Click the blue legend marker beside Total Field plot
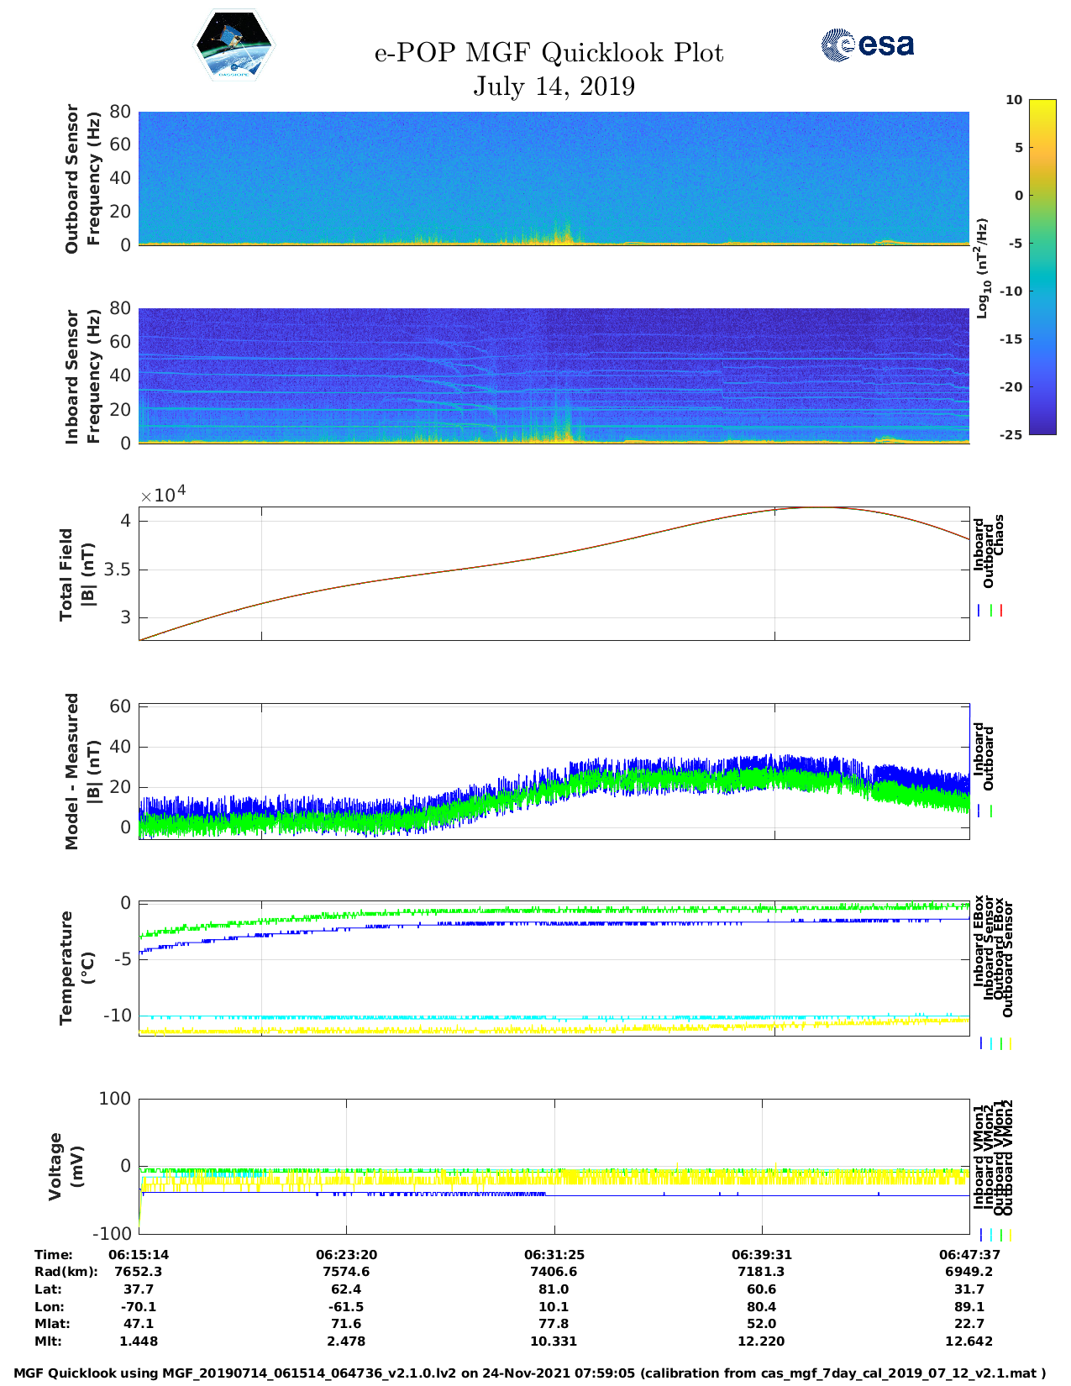Image resolution: width=1071 pixels, height=1386 pixels. [979, 611]
